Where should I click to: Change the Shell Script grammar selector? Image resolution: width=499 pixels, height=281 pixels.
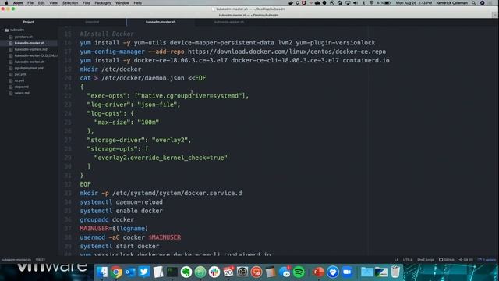pyautogui.click(x=426, y=260)
